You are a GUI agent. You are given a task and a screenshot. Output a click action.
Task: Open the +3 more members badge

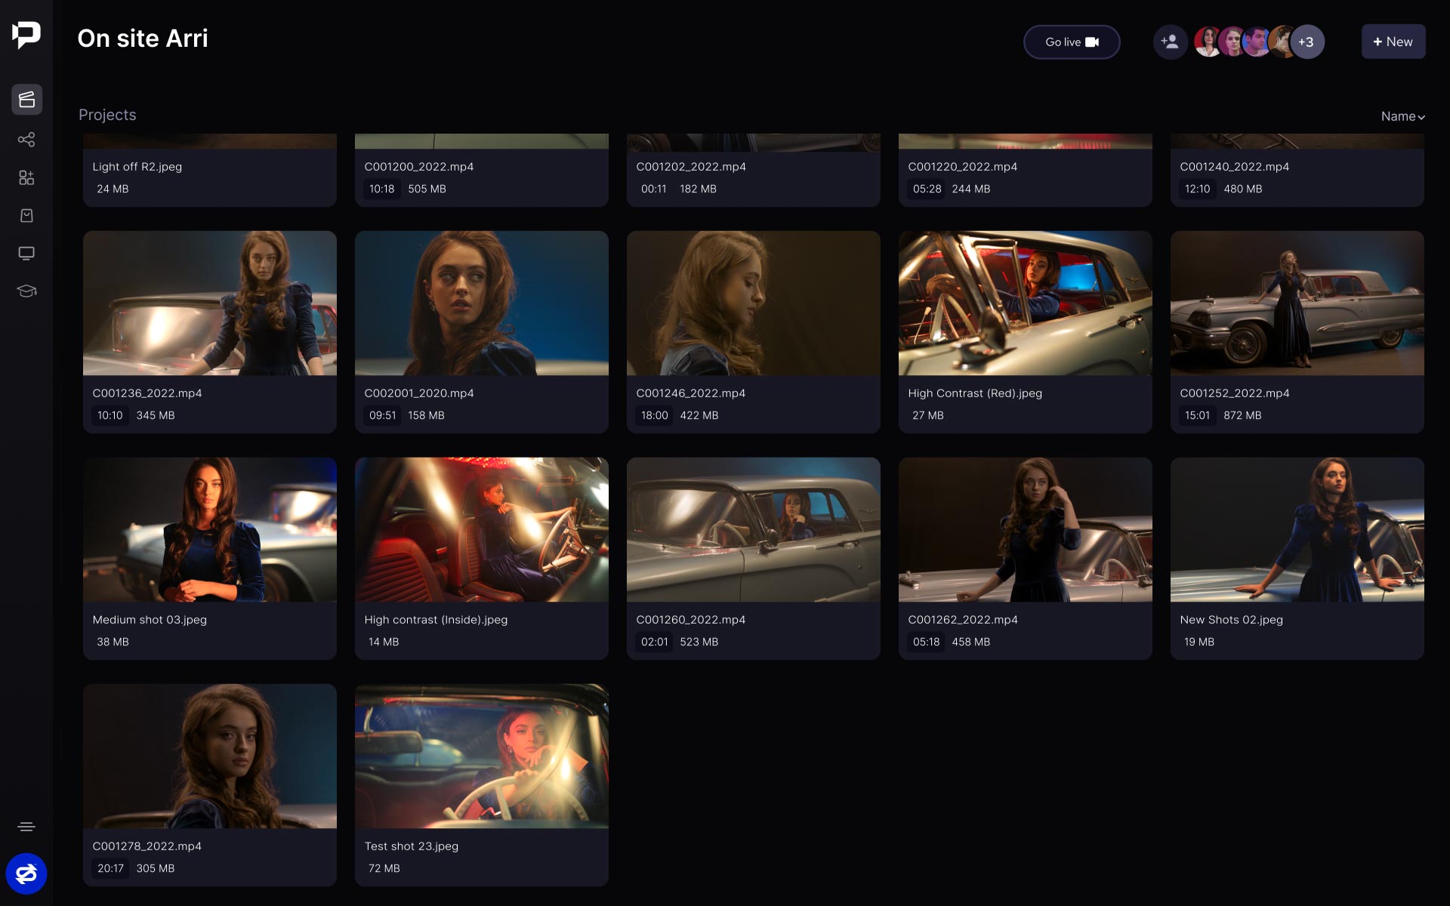point(1307,42)
